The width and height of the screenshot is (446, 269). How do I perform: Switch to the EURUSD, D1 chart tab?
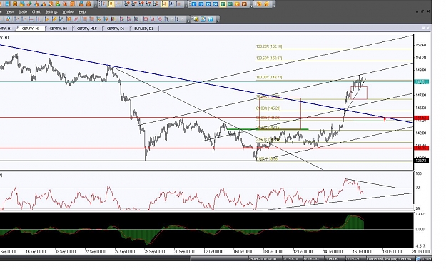[143, 29]
